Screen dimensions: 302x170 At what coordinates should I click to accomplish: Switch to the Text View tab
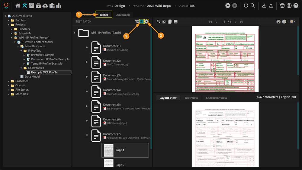pyautogui.click(x=191, y=98)
